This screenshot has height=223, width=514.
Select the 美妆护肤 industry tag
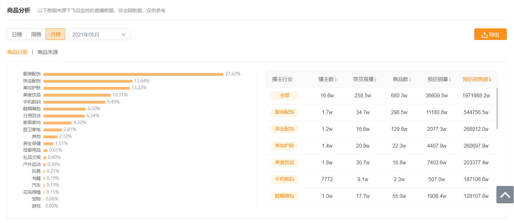pos(284,146)
